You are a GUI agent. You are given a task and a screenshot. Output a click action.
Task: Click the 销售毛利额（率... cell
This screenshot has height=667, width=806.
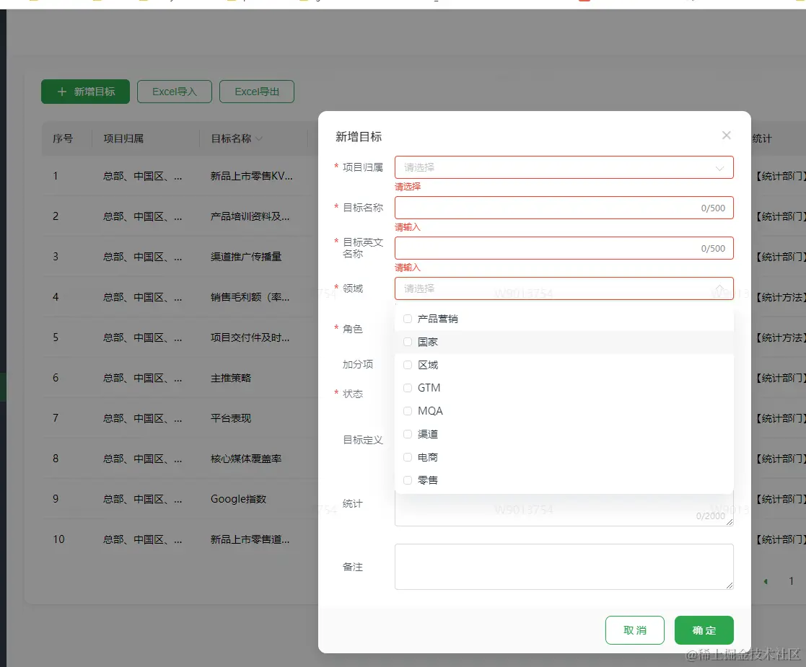(250, 297)
